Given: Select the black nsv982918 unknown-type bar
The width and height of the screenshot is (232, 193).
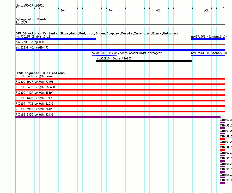Looking at the screenshot, I should [144, 61].
